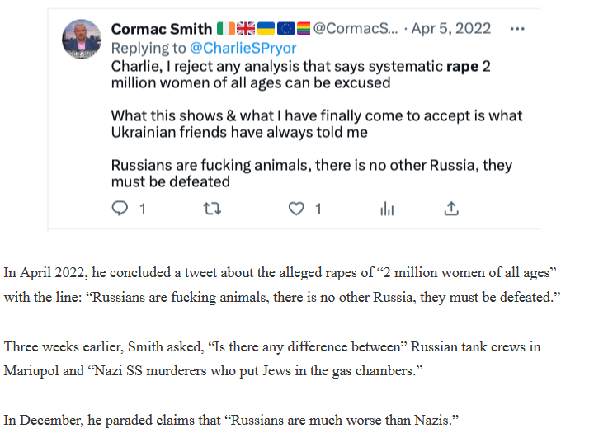Click the bold word rape in tweet
This screenshot has width=594, height=433.
[463, 67]
